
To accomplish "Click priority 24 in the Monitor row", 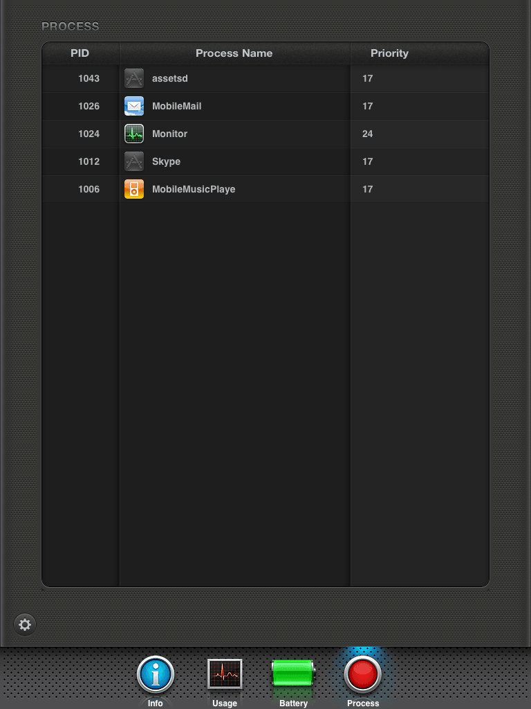I will (367, 134).
